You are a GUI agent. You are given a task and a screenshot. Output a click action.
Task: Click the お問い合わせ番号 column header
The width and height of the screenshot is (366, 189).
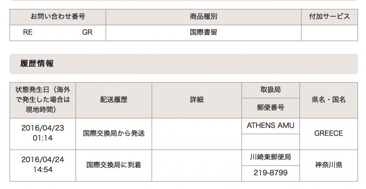pos(58,17)
